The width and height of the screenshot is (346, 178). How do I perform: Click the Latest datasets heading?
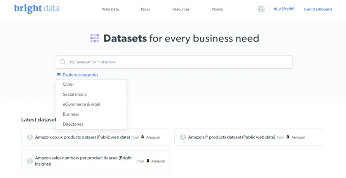point(39,119)
